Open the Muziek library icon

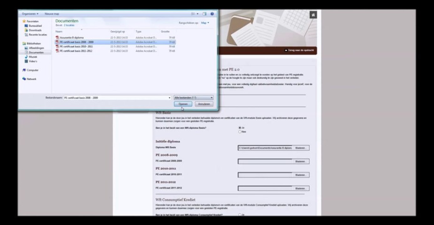click(26, 57)
